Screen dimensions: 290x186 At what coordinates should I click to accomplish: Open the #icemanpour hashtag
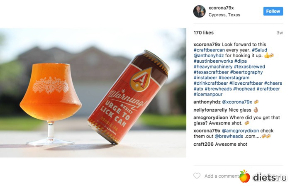pos(208,94)
